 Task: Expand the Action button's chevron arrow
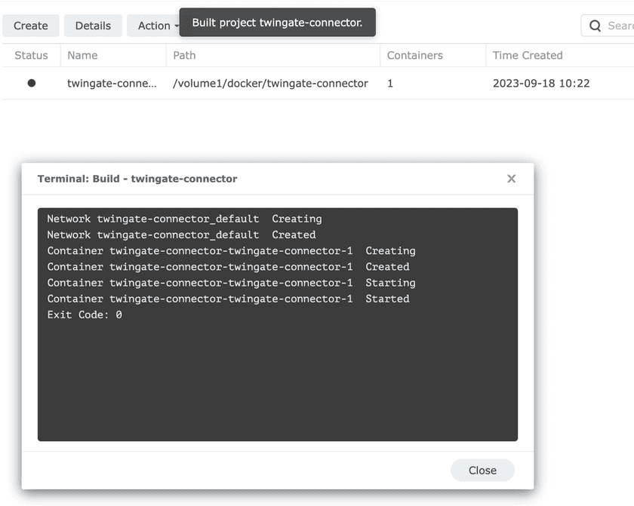[176, 26]
